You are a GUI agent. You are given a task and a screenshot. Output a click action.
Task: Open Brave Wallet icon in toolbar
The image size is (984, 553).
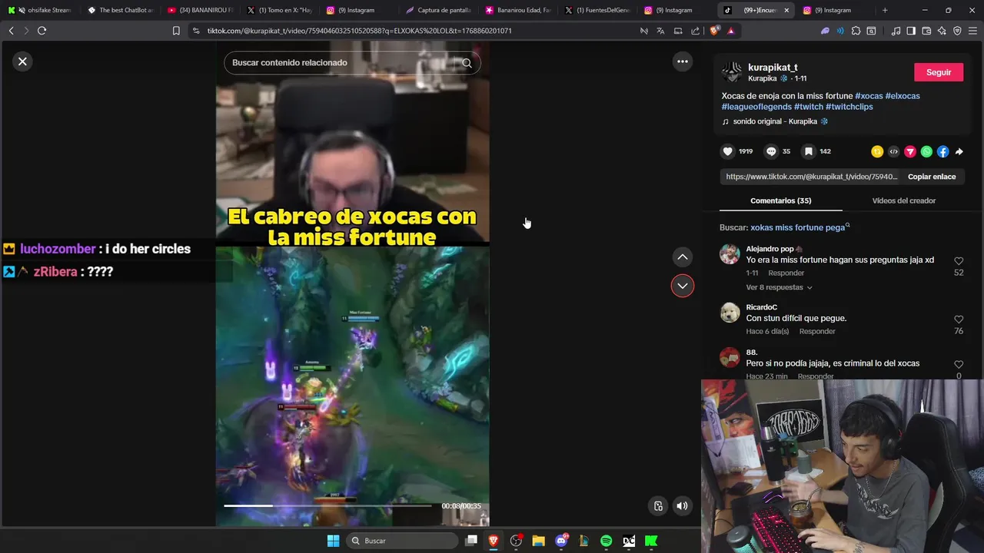(926, 31)
